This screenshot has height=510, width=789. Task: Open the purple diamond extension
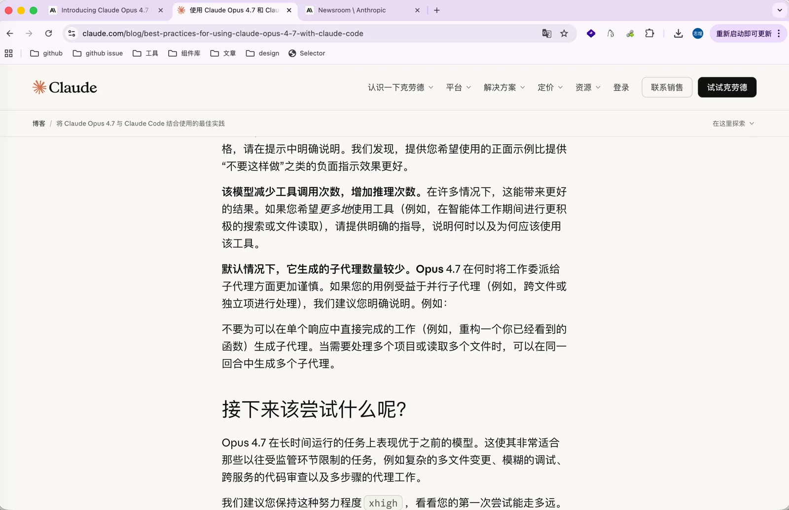tap(591, 33)
